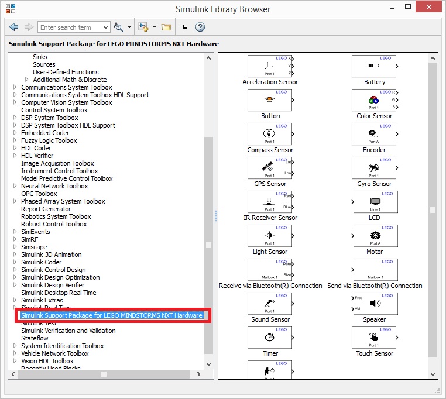446x399 pixels.
Task: Click library tree scroll up arrow
Action: click(208, 58)
